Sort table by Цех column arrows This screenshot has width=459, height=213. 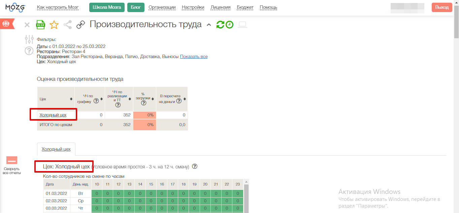pyautogui.click(x=71, y=99)
